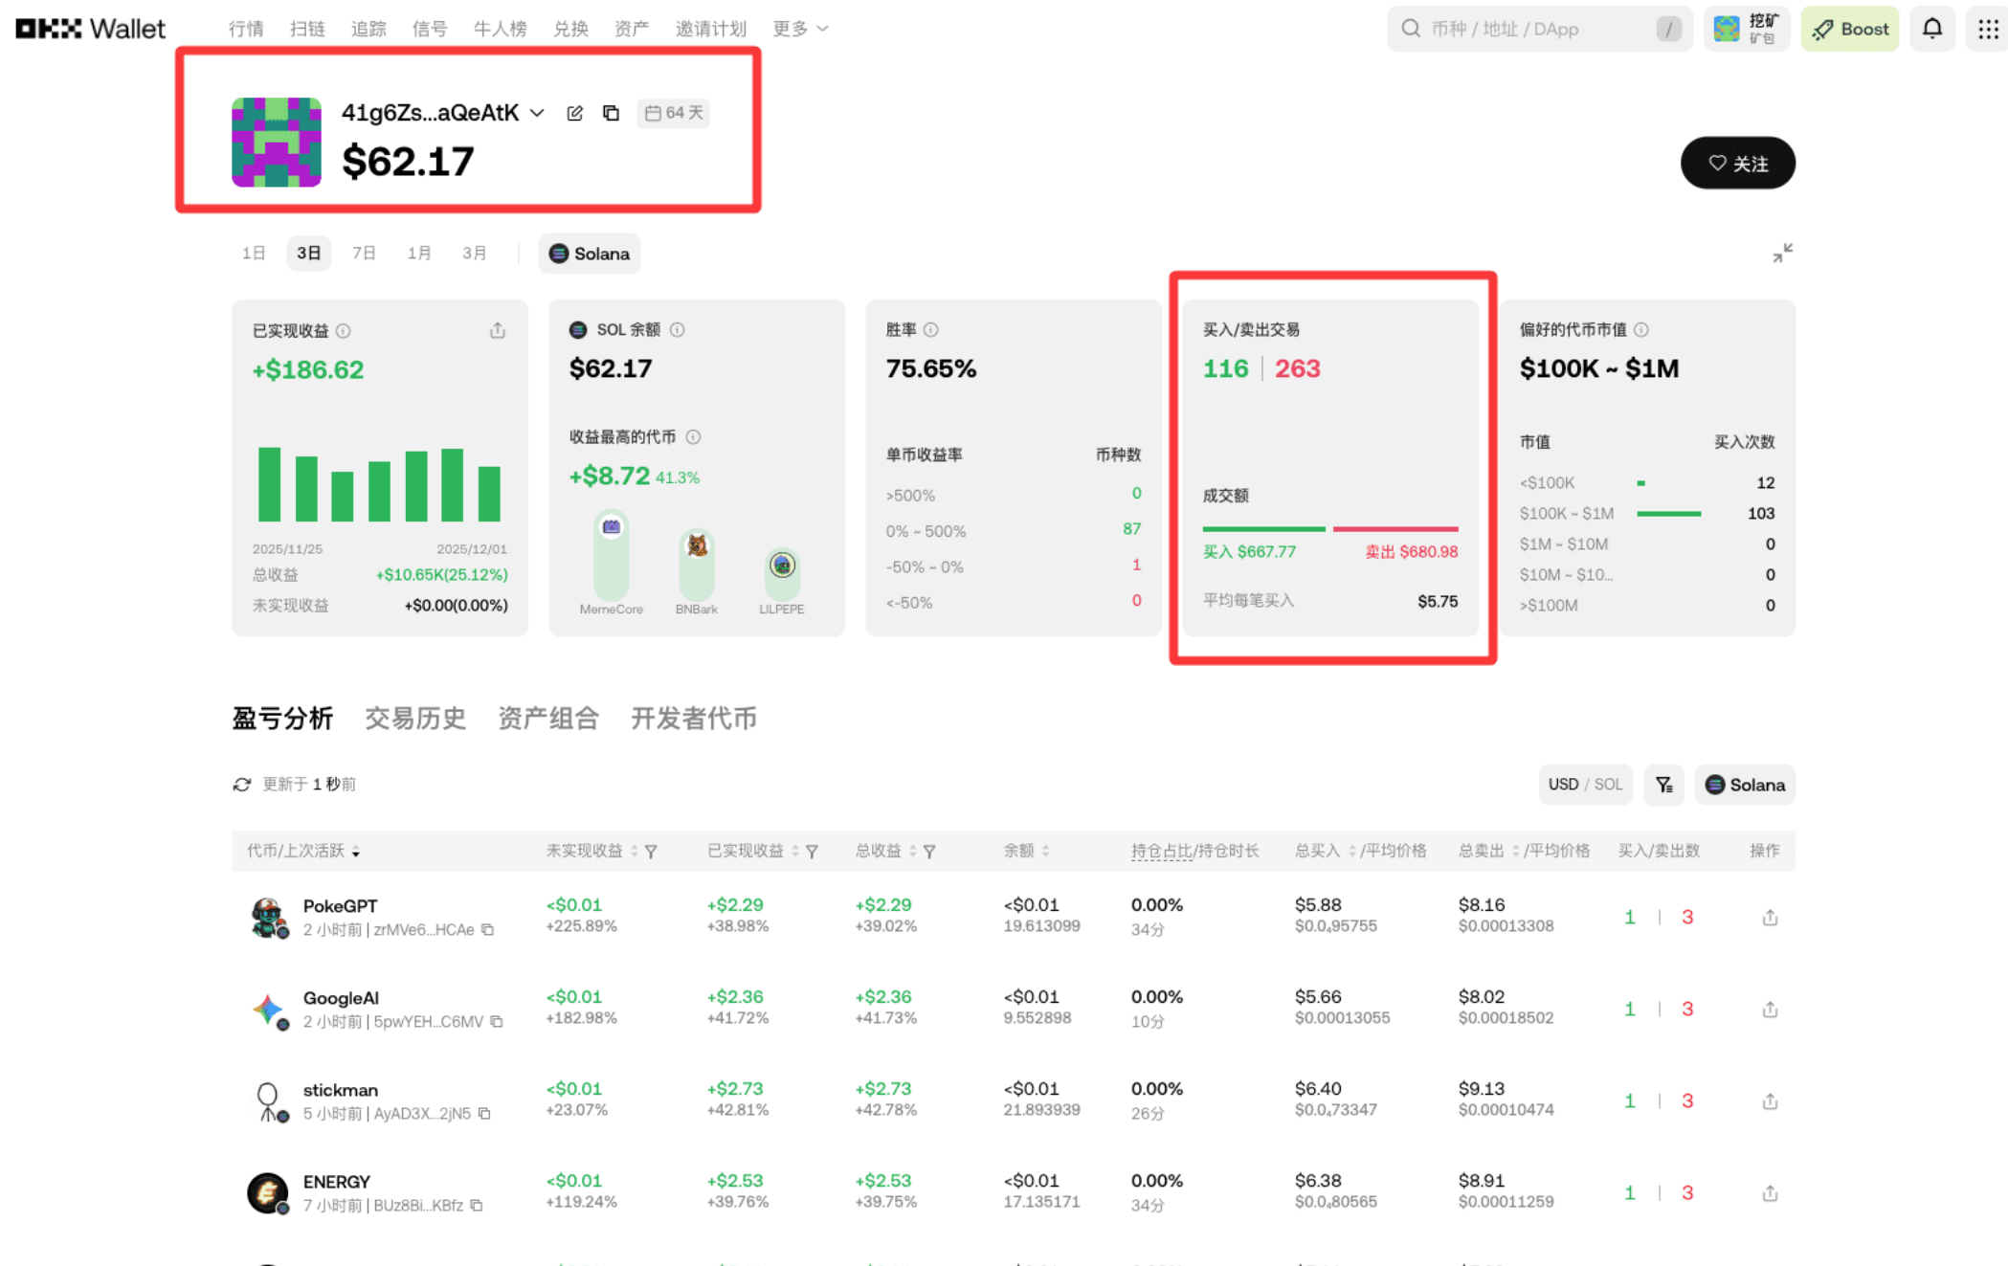Viewport: 2008px width, 1266px height.
Task: Open the 更多 navigation dropdown
Action: (800, 29)
